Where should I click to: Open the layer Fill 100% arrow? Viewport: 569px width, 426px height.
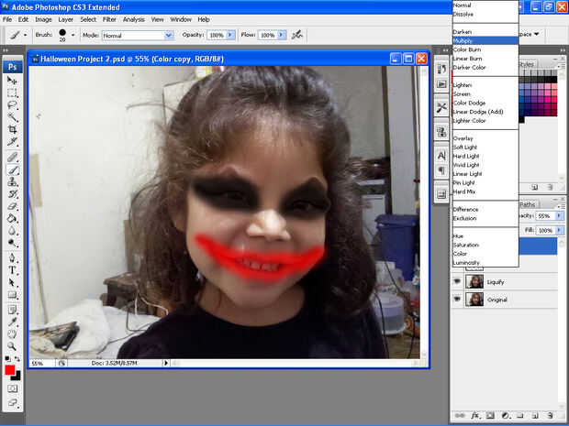pos(559,230)
